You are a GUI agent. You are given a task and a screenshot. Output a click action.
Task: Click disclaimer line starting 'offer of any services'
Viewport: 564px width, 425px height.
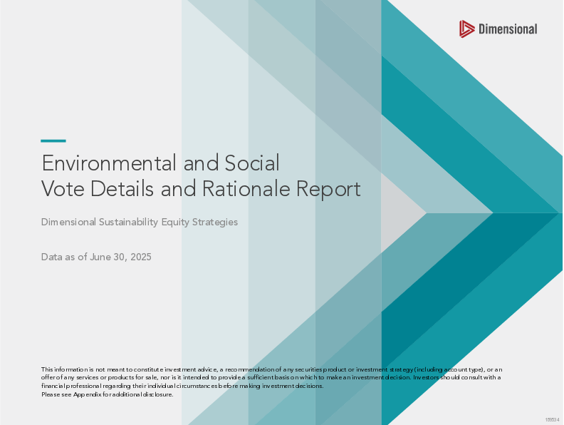(271, 377)
